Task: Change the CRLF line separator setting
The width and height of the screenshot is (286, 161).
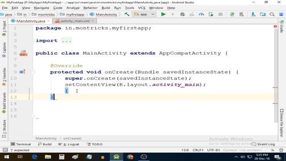Action: 198,150
